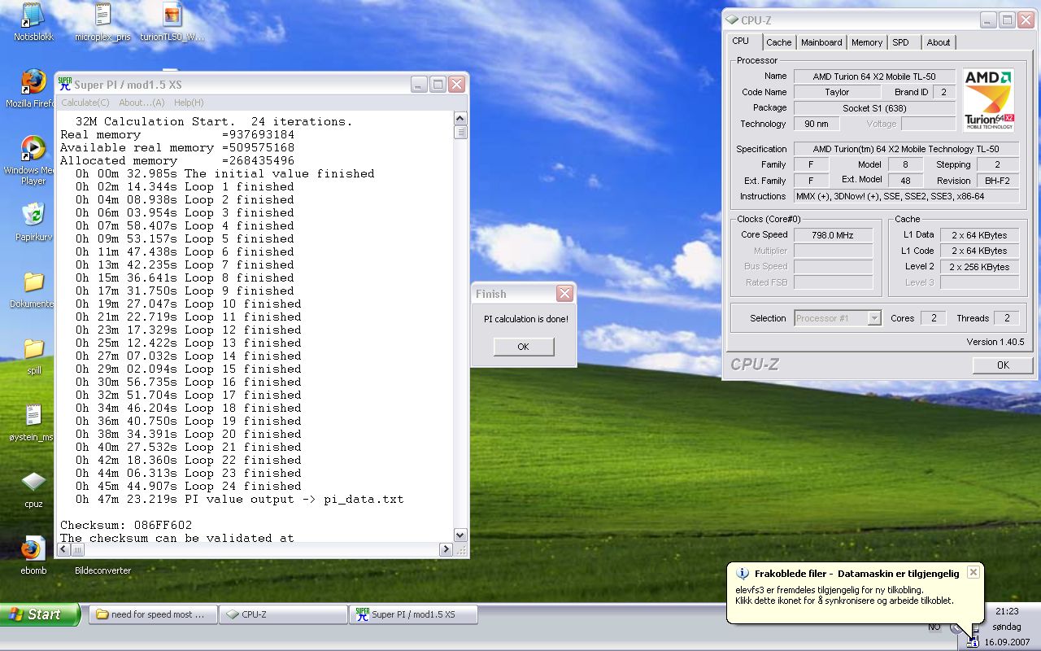The image size is (1041, 651).
Task: Select the CPU tab in CPU-Z
Action: click(x=740, y=41)
